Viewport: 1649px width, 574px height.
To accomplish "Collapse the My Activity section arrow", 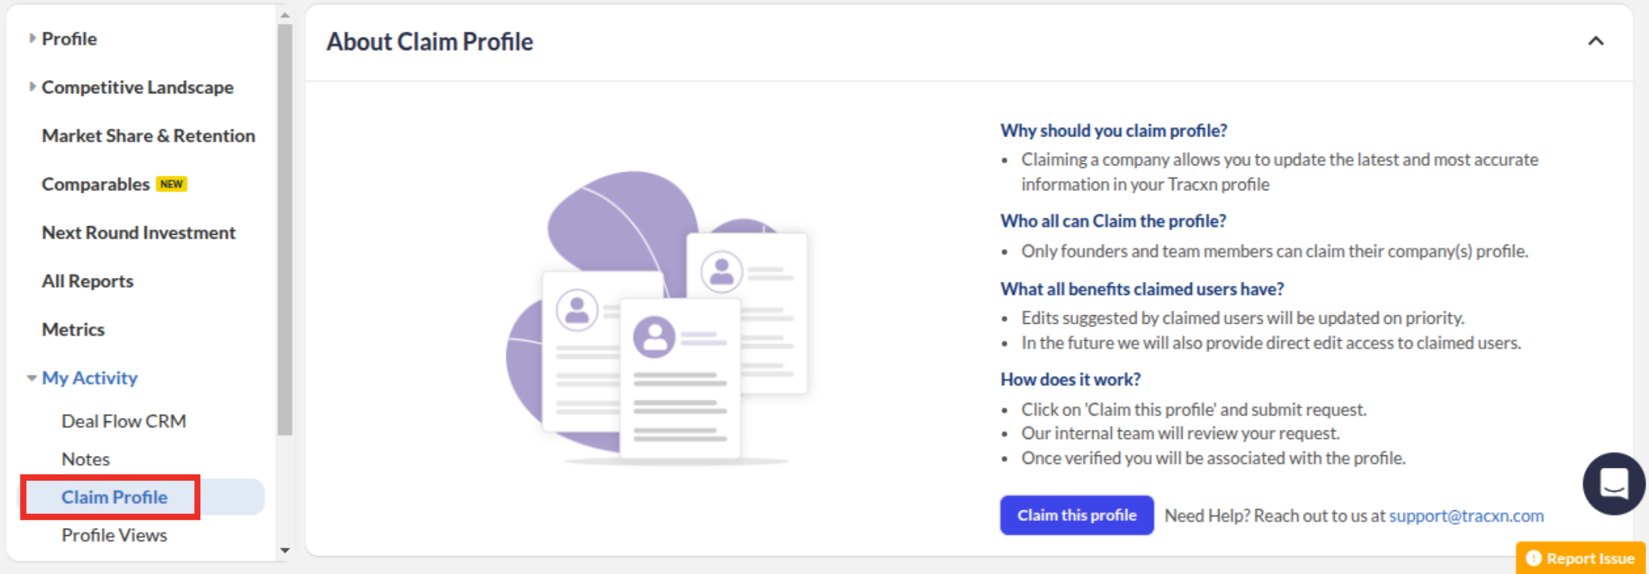I will (x=32, y=378).
